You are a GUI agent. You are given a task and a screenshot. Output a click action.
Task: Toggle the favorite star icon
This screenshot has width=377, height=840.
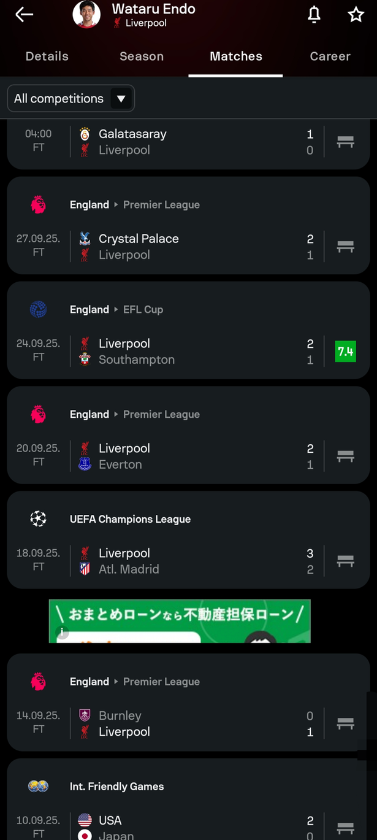point(356,15)
